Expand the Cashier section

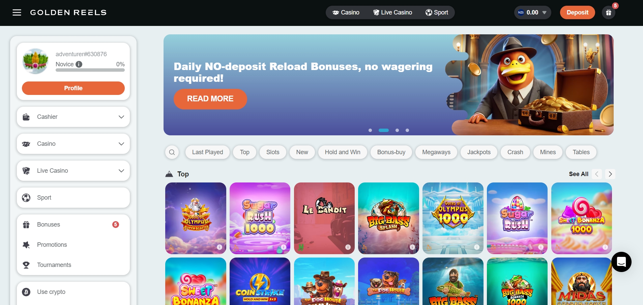(73, 117)
